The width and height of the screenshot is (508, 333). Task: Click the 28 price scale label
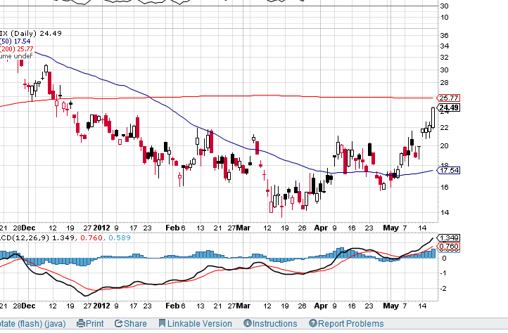(x=445, y=82)
